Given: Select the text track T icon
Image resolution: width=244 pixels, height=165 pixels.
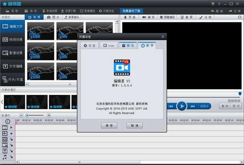Looking at the screenshot, I should 5,150.
